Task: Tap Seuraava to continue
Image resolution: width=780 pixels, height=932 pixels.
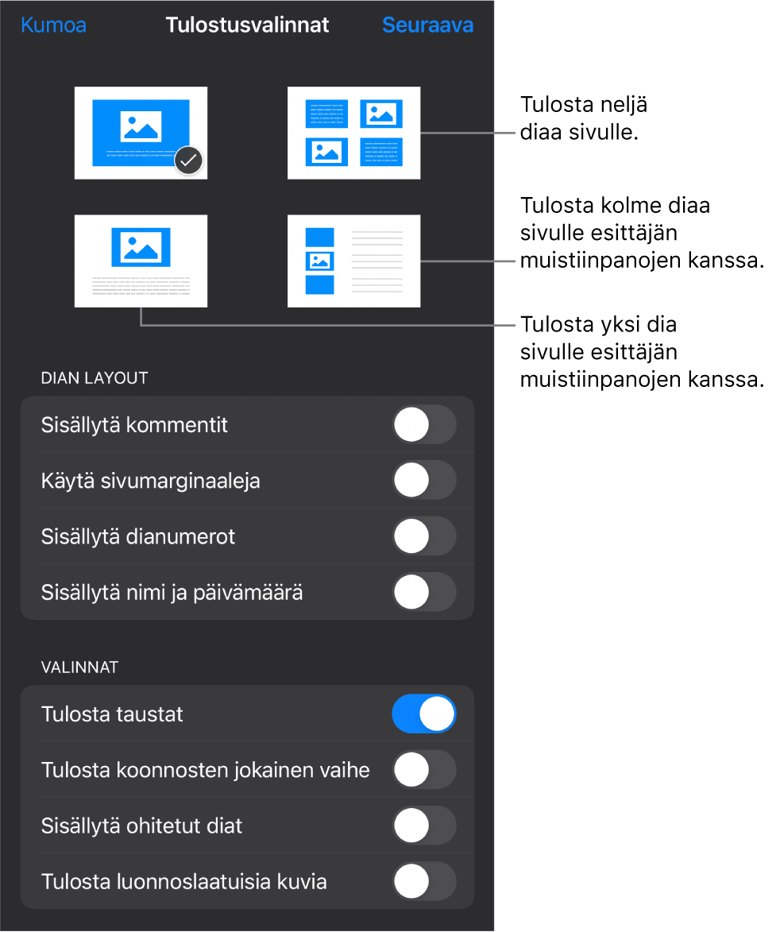Action: coord(427,25)
